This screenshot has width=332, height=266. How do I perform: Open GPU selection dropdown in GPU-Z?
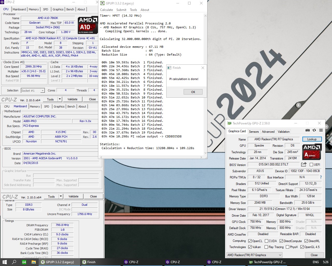(254, 255)
